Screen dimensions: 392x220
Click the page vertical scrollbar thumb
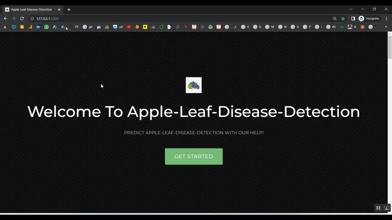390,47
